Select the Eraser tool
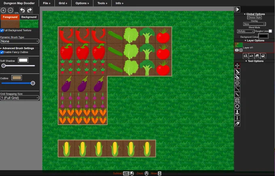This screenshot has height=176, width=275. 237,124
